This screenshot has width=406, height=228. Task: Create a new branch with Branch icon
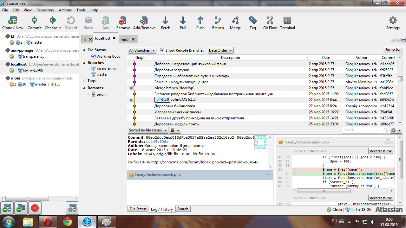tap(218, 21)
